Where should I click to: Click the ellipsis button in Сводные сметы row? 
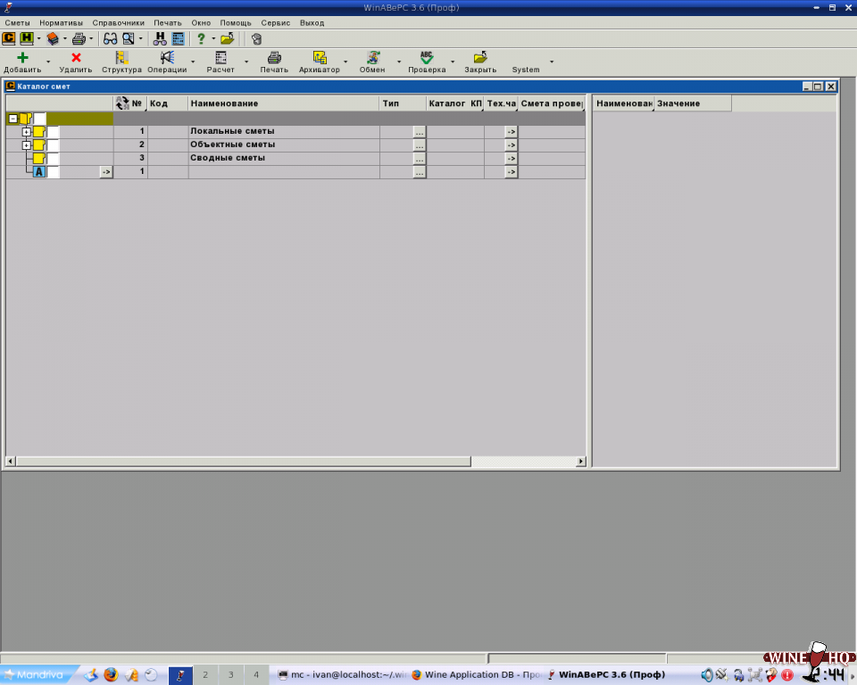(x=419, y=159)
